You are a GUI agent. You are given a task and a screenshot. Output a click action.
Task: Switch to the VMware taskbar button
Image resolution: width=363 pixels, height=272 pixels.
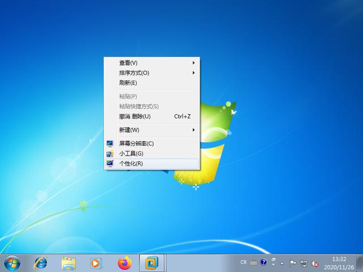coord(152,263)
